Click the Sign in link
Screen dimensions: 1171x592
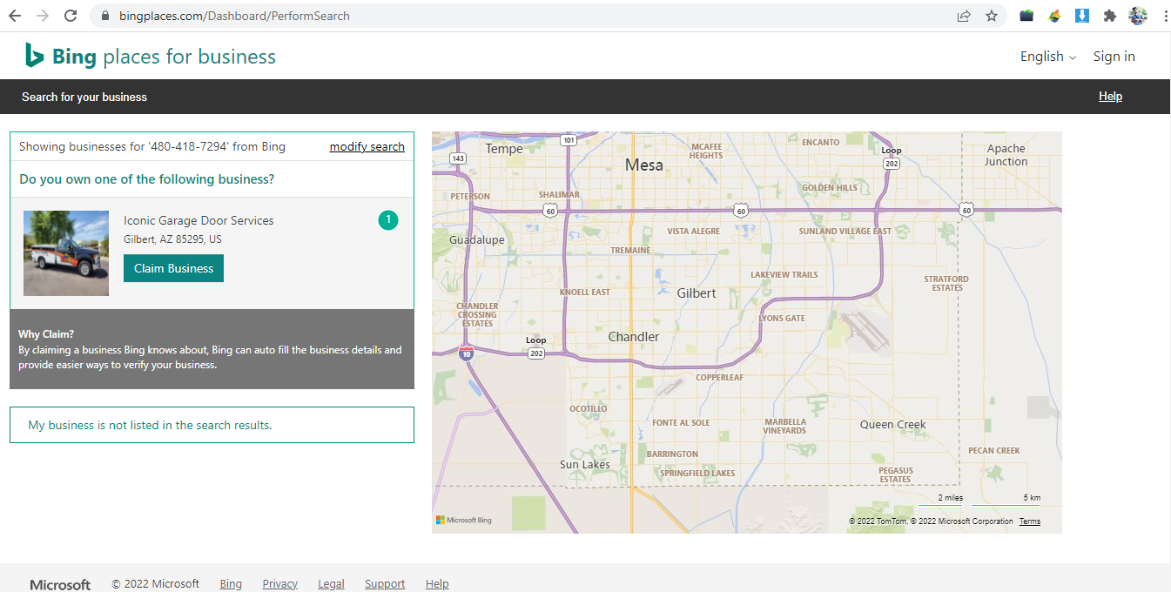tap(1114, 57)
